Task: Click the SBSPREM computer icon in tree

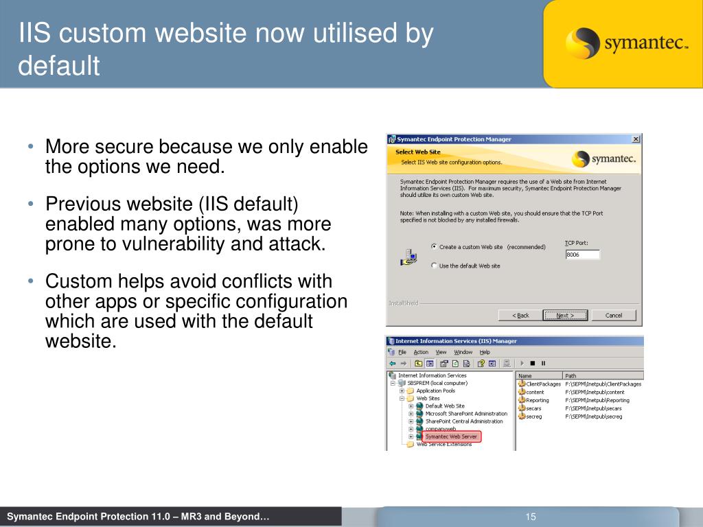Action: click(x=402, y=383)
